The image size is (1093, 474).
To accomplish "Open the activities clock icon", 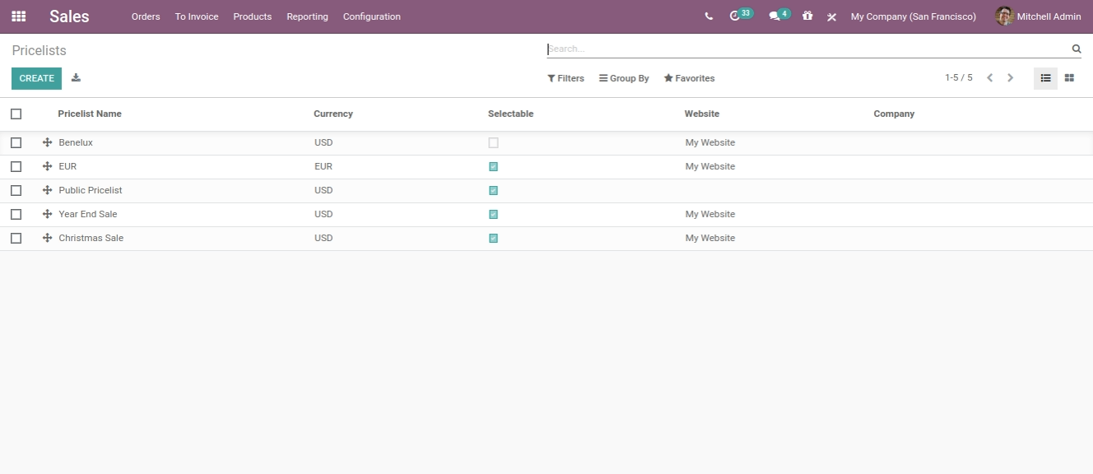I will click(735, 16).
